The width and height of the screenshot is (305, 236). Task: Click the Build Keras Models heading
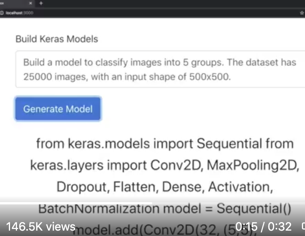pos(57,39)
